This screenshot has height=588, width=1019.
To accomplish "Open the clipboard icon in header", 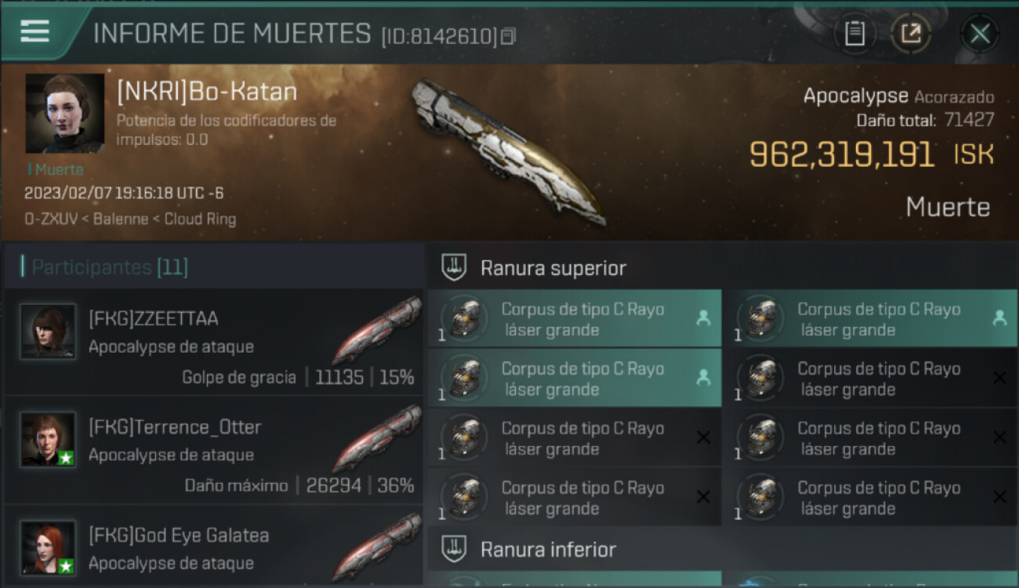I will pyautogui.click(x=854, y=34).
